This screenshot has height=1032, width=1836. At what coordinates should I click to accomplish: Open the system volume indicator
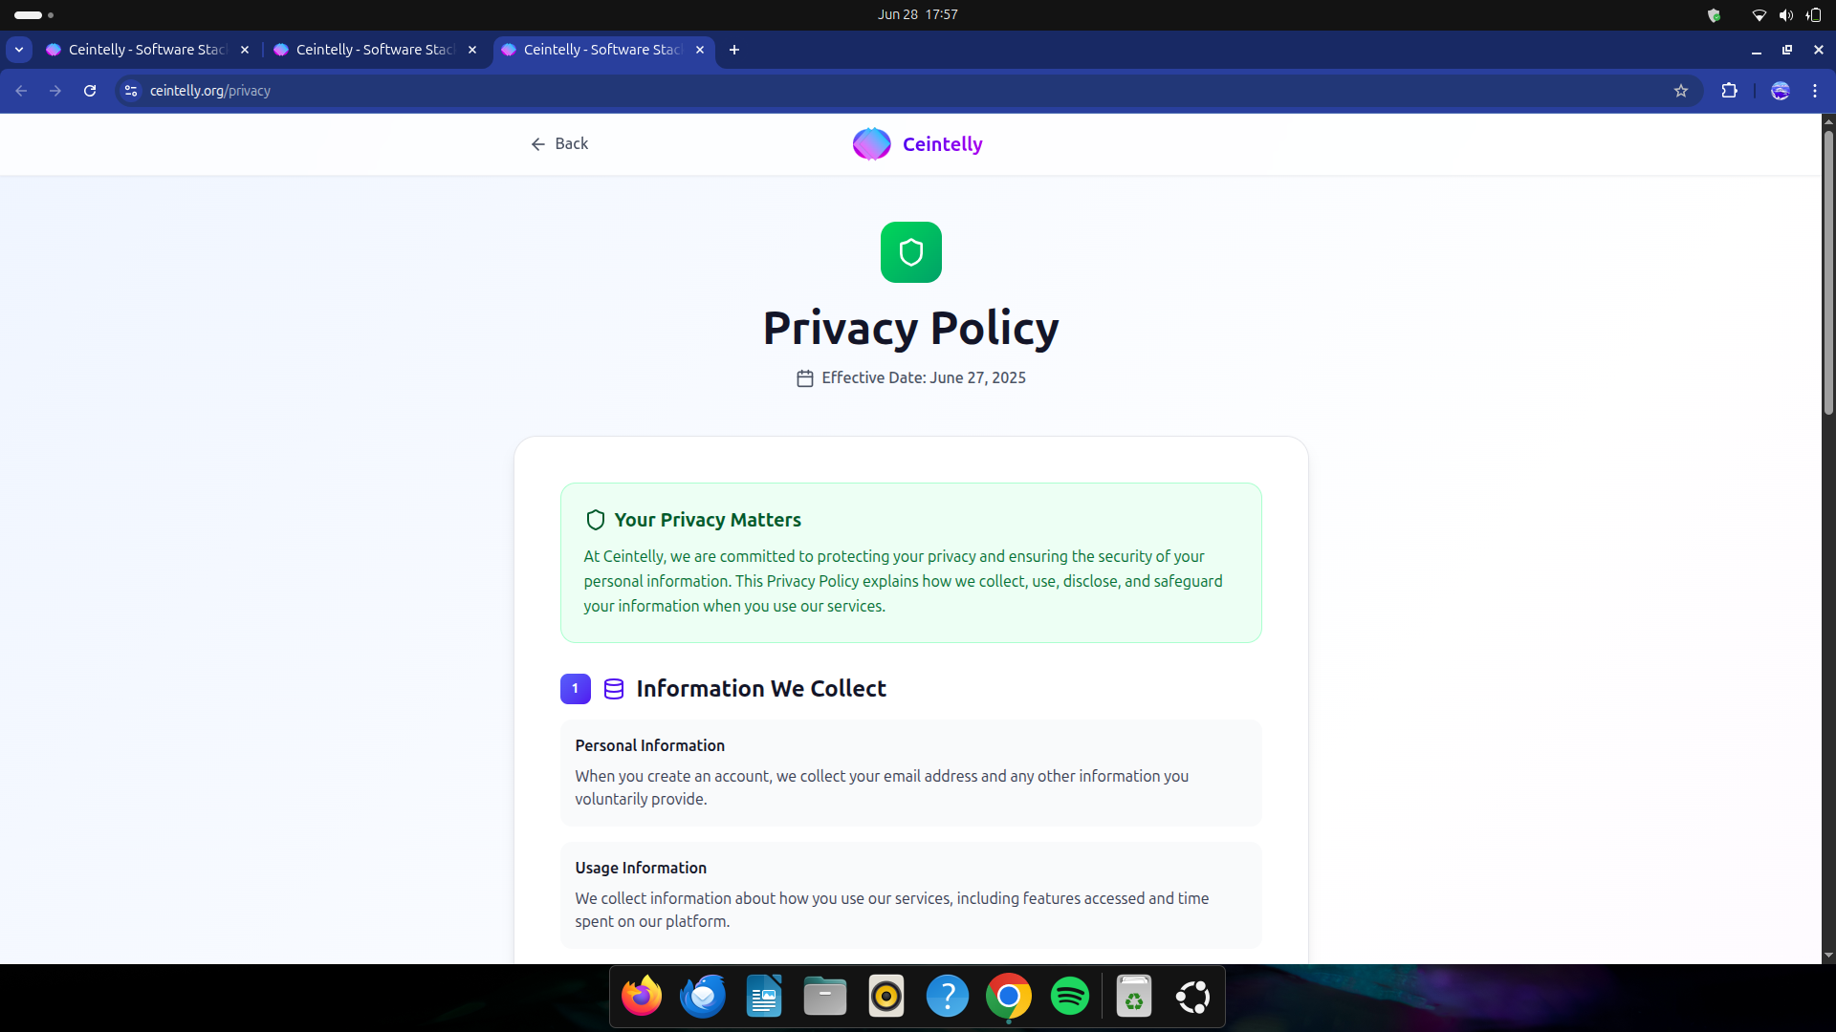click(1785, 14)
